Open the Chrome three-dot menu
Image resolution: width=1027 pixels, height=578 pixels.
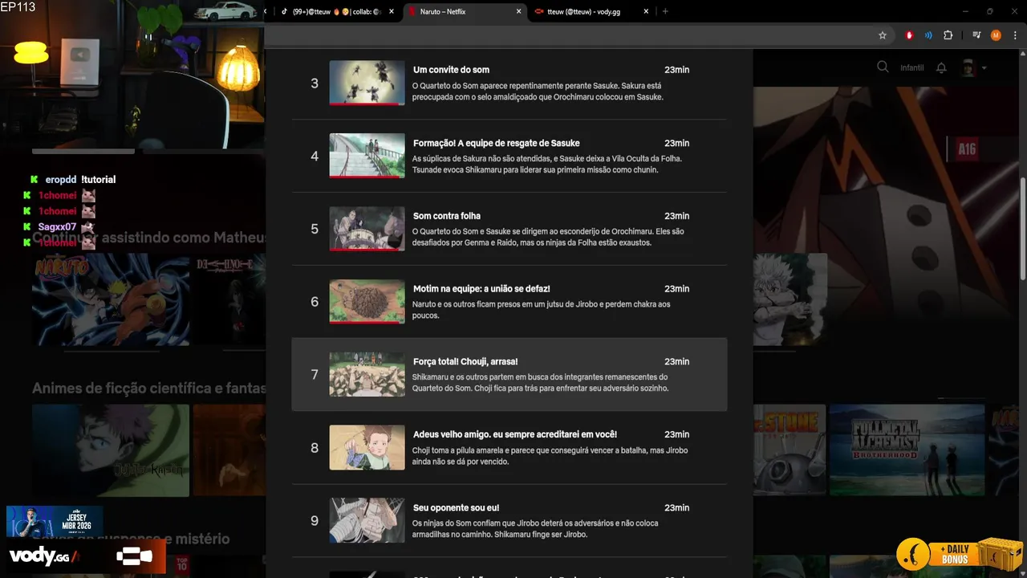[1014, 35]
